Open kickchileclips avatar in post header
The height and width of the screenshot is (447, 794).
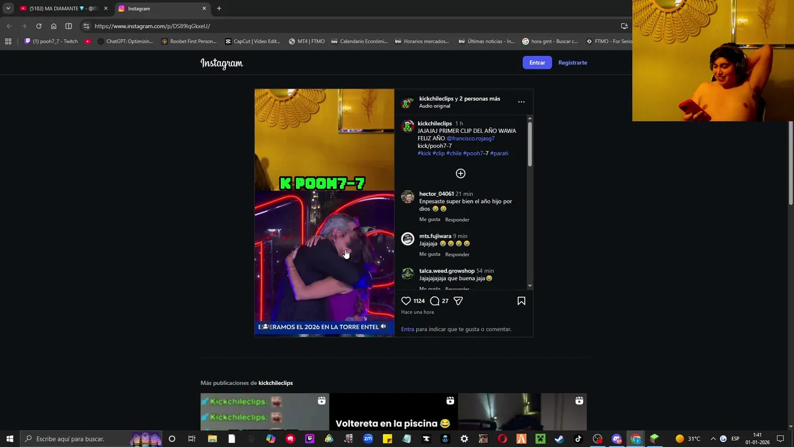click(x=408, y=102)
